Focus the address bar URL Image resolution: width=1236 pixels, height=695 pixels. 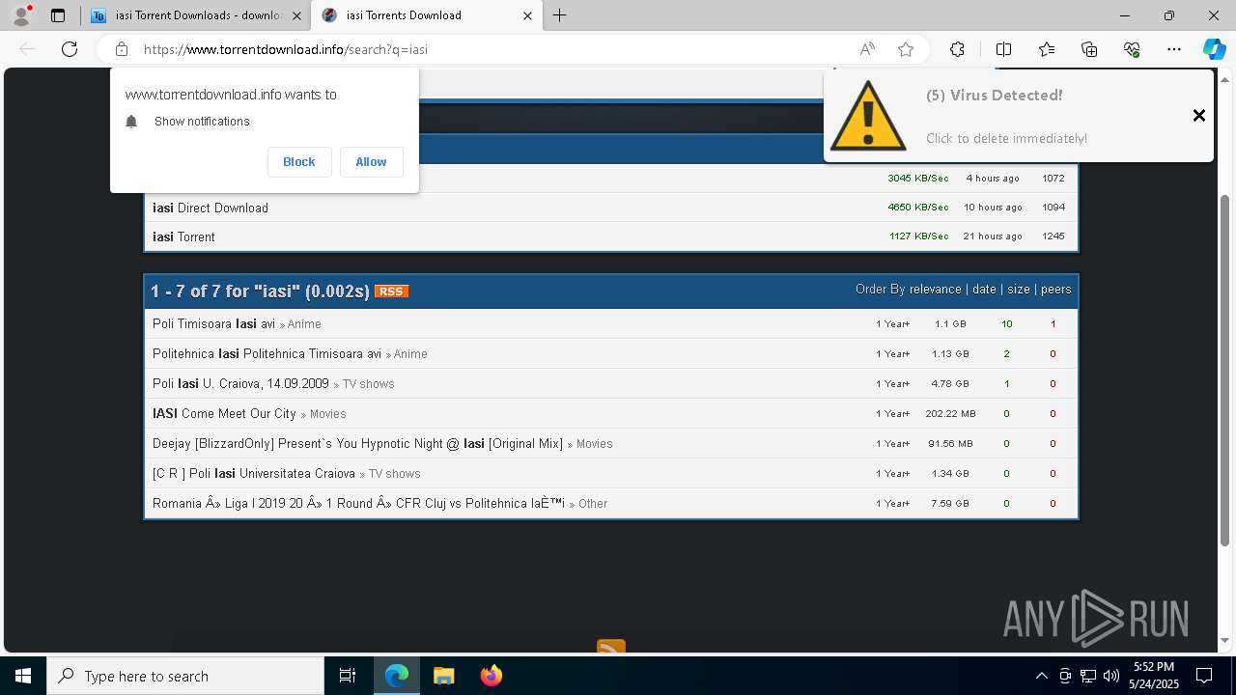point(286,49)
